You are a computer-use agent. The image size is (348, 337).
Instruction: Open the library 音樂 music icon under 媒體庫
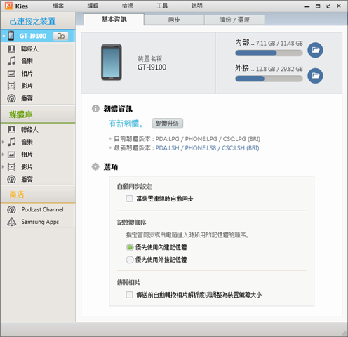(12, 142)
